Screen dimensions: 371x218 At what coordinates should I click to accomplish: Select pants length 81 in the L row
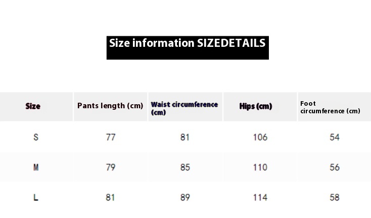[x=111, y=198]
